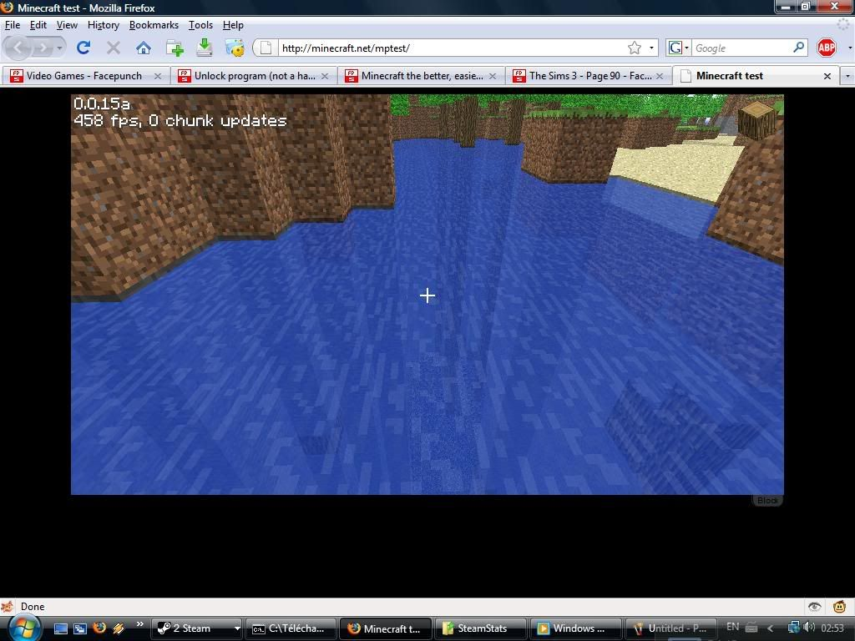855x641 pixels.
Task: Switch to Untitled - Paint taskbar button
Action: [670, 628]
